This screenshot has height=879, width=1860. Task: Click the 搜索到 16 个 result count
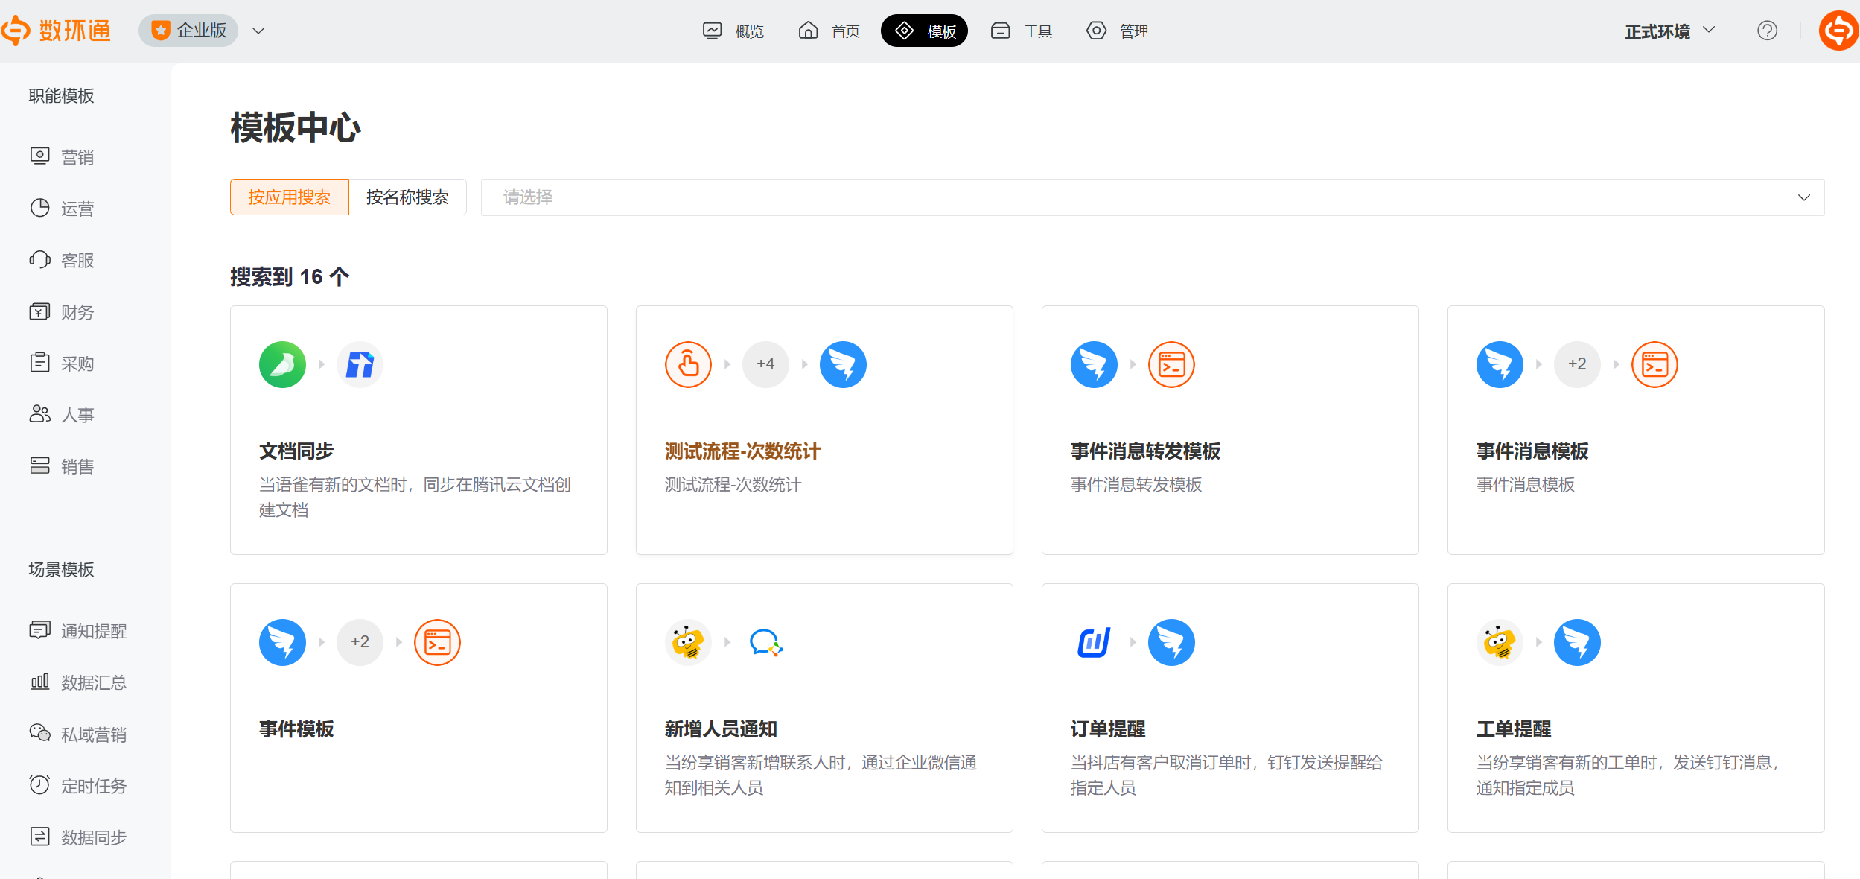tap(290, 277)
